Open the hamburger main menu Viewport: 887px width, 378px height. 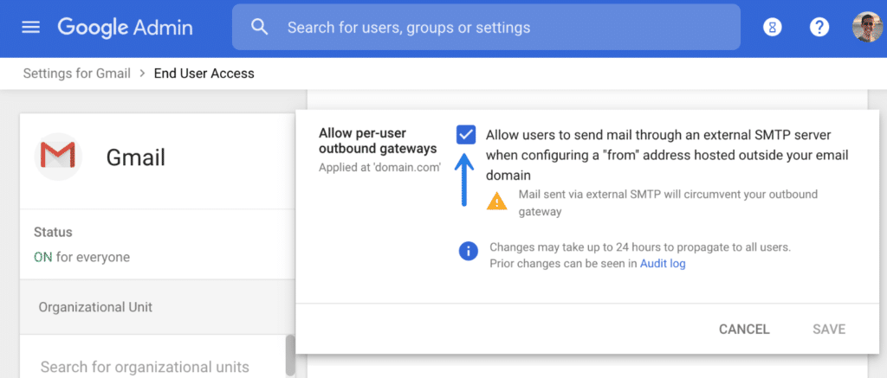[30, 27]
